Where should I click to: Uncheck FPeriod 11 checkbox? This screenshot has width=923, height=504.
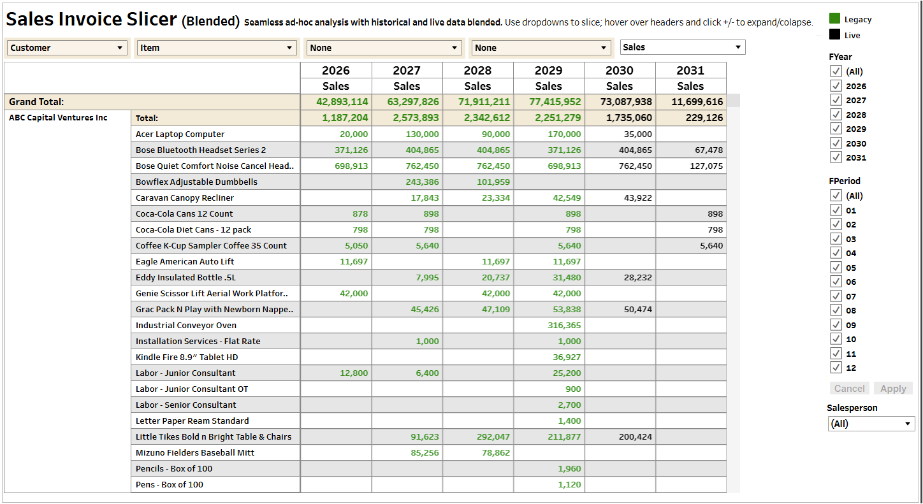[836, 354]
